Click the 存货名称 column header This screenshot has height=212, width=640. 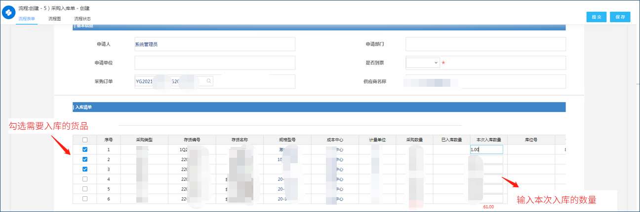point(240,140)
